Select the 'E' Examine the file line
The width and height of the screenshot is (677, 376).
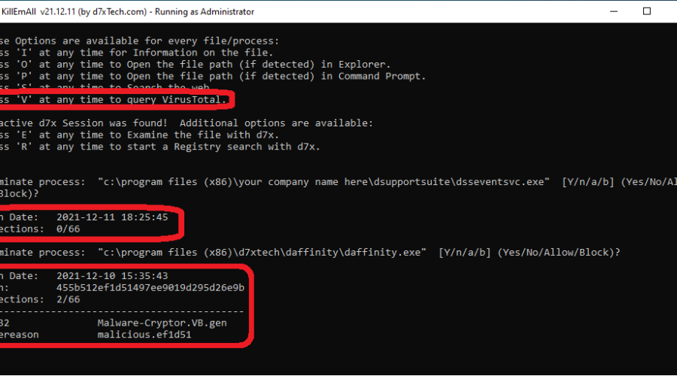click(x=139, y=135)
